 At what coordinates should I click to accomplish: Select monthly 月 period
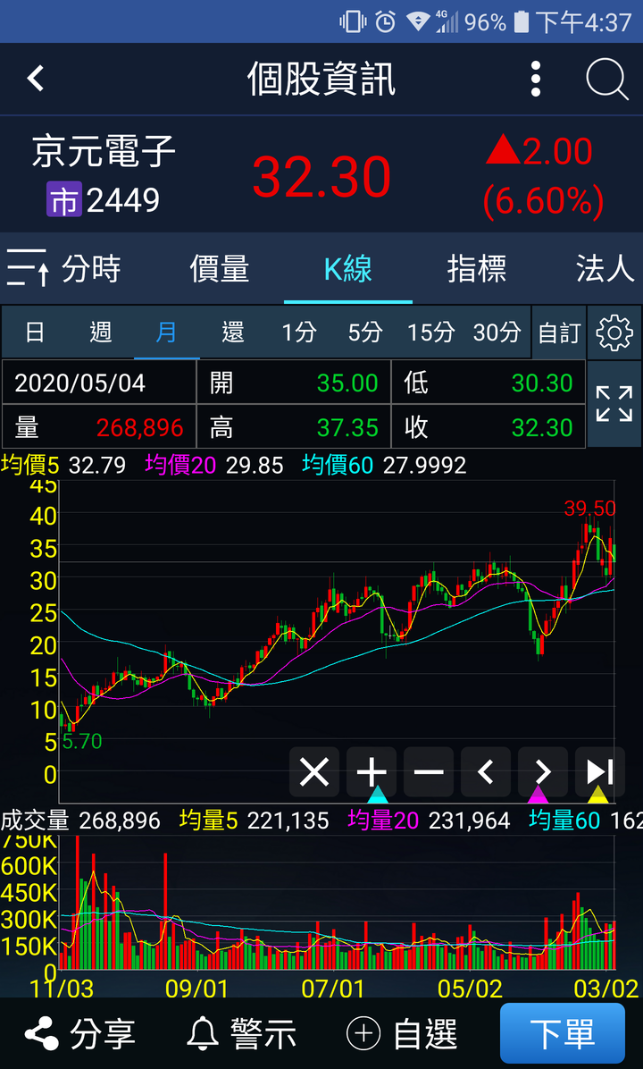(x=166, y=332)
